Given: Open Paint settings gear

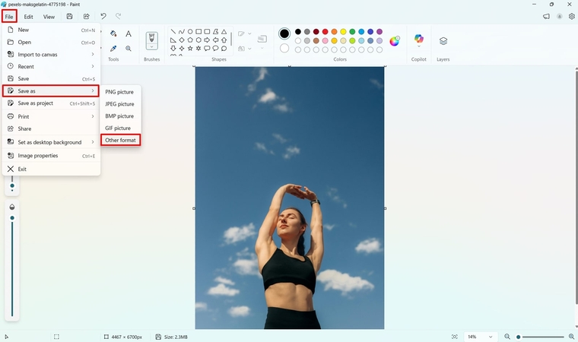Looking at the screenshot, I should point(571,16).
